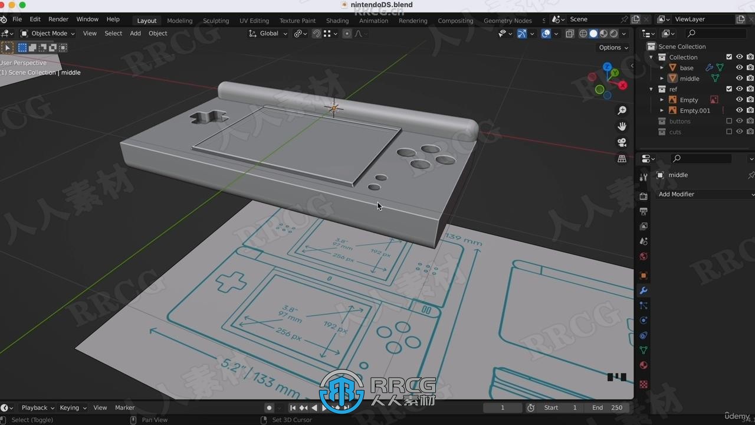Open the viewport Add menu
This screenshot has height=425, width=755.
tap(135, 34)
